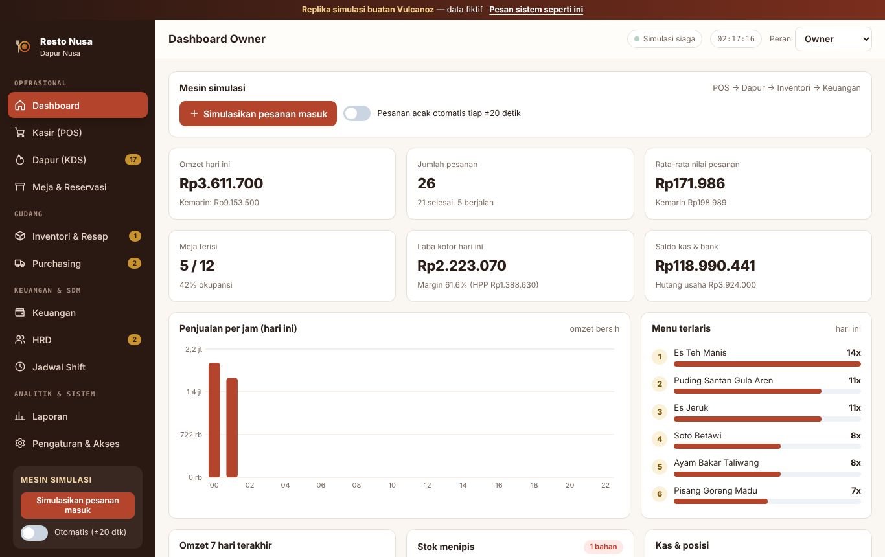Open the Keuangan menu item
This screenshot has height=557, width=885.
[x=78, y=313]
